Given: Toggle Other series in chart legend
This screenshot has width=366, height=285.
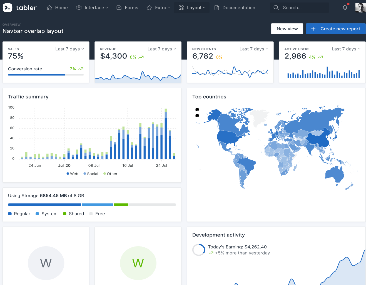Looking at the screenshot, I should point(110,174).
